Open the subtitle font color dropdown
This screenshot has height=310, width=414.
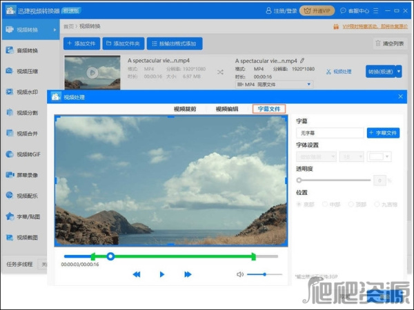coord(379,157)
